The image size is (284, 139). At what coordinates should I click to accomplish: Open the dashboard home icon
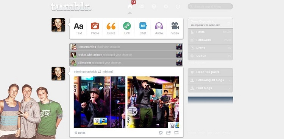tap(130, 6)
